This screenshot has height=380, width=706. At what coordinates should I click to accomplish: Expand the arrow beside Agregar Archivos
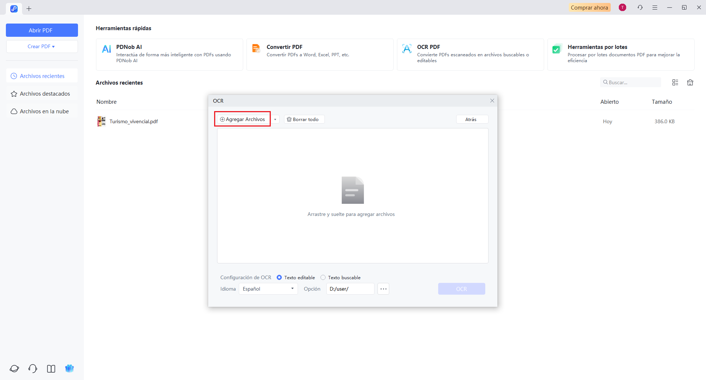point(275,119)
